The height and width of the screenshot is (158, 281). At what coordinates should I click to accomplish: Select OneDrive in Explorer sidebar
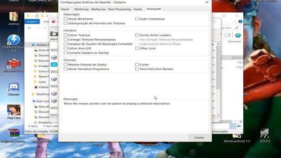coord(40,94)
